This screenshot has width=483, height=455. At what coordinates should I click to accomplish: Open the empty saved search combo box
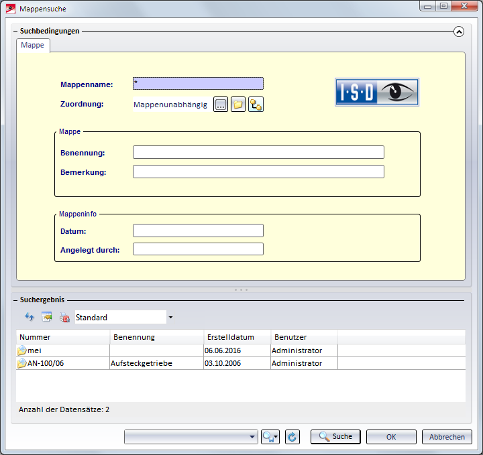(x=191, y=437)
